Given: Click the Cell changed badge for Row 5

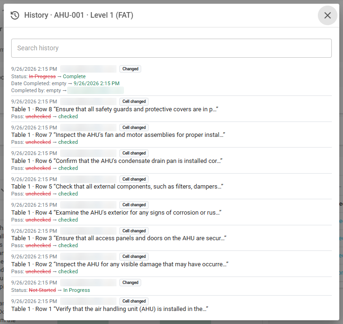Looking at the screenshot, I should [134, 179].
